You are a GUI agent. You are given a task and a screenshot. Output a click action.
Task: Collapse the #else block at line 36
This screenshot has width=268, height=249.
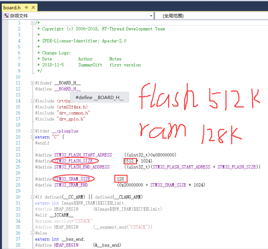tap(32, 233)
